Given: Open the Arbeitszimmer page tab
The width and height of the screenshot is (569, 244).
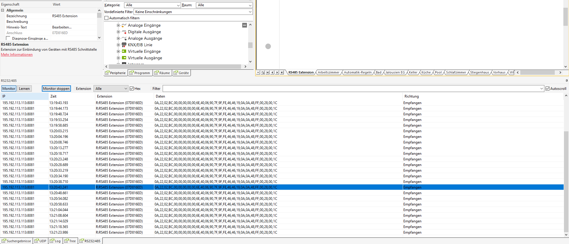Looking at the screenshot, I should coord(328,72).
